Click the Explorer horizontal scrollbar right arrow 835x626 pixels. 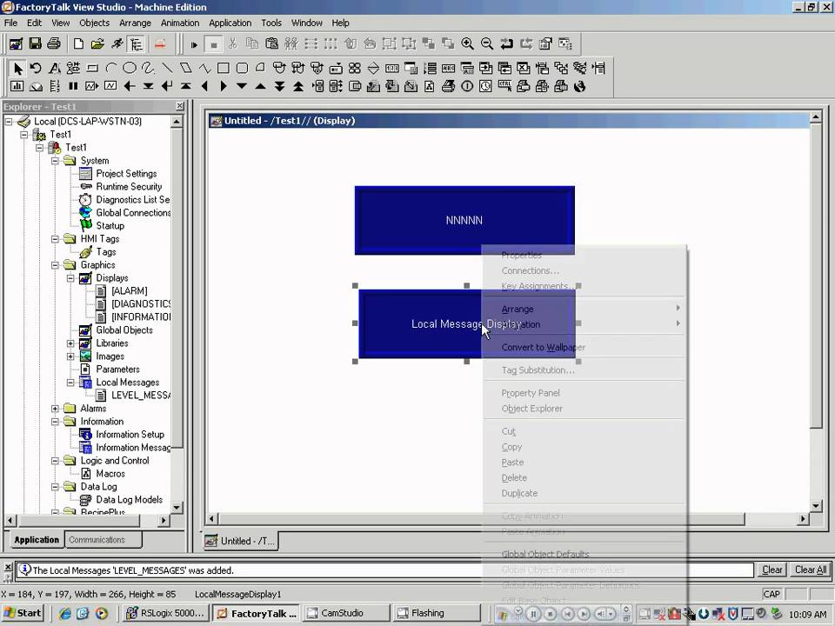tap(164, 520)
